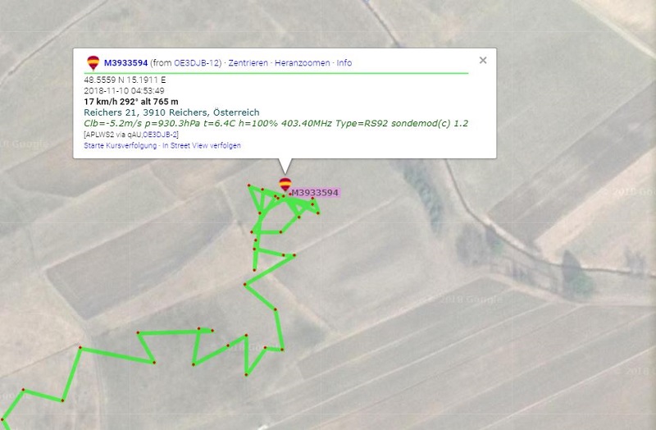This screenshot has width=656, height=430.
Task: Select the coordinates text 48.5559 N 15.1911 E
Action: pyautogui.click(x=125, y=80)
